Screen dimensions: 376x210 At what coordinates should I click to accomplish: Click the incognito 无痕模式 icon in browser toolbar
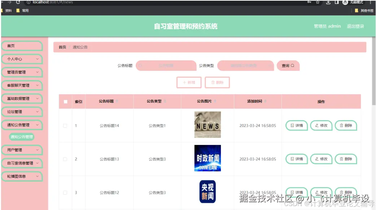click(x=345, y=3)
